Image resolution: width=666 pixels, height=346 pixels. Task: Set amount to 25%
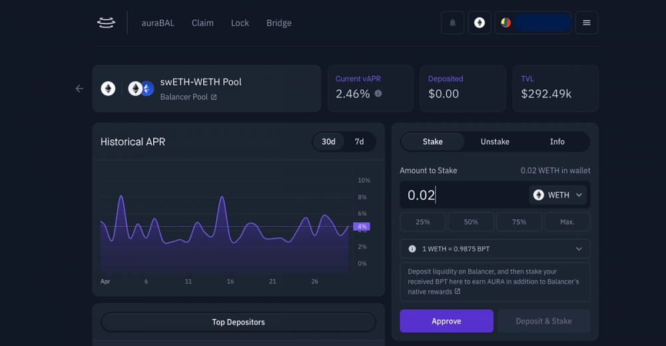[x=423, y=222]
